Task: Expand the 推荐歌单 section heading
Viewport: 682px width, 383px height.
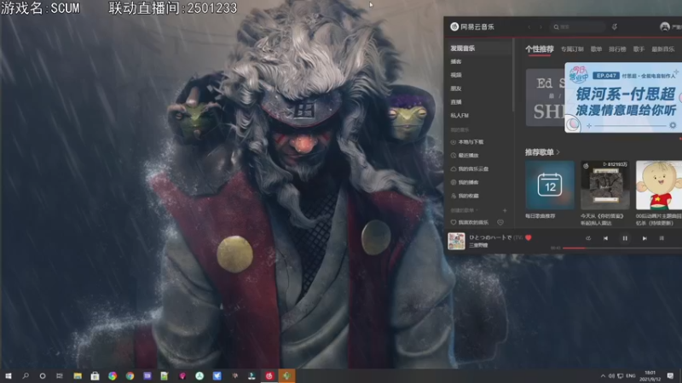Action: [x=542, y=152]
